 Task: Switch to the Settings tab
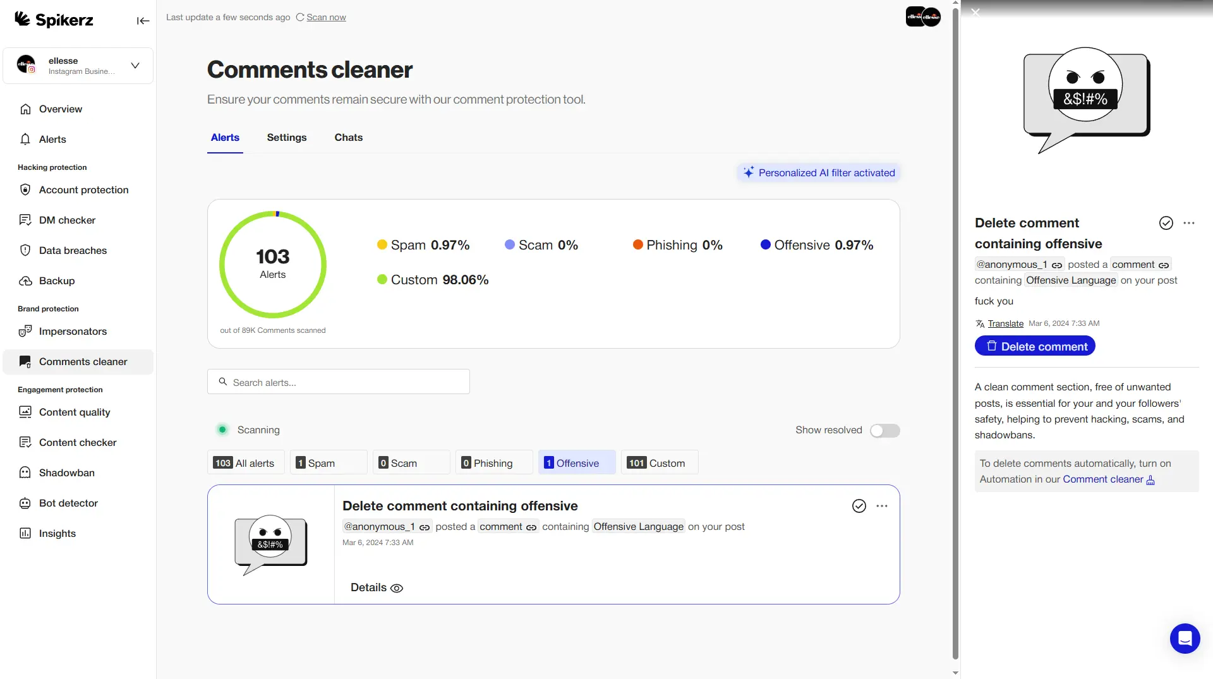coord(287,137)
